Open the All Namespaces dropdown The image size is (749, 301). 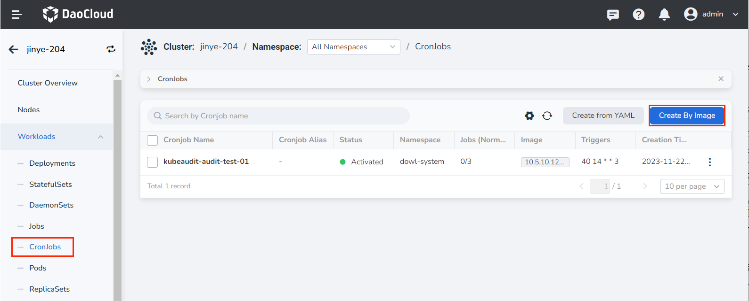tap(353, 47)
